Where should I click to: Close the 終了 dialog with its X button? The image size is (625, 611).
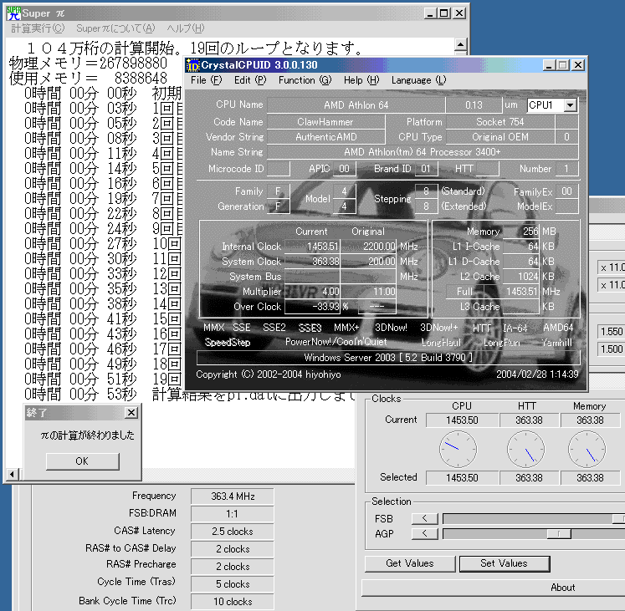pyautogui.click(x=131, y=412)
